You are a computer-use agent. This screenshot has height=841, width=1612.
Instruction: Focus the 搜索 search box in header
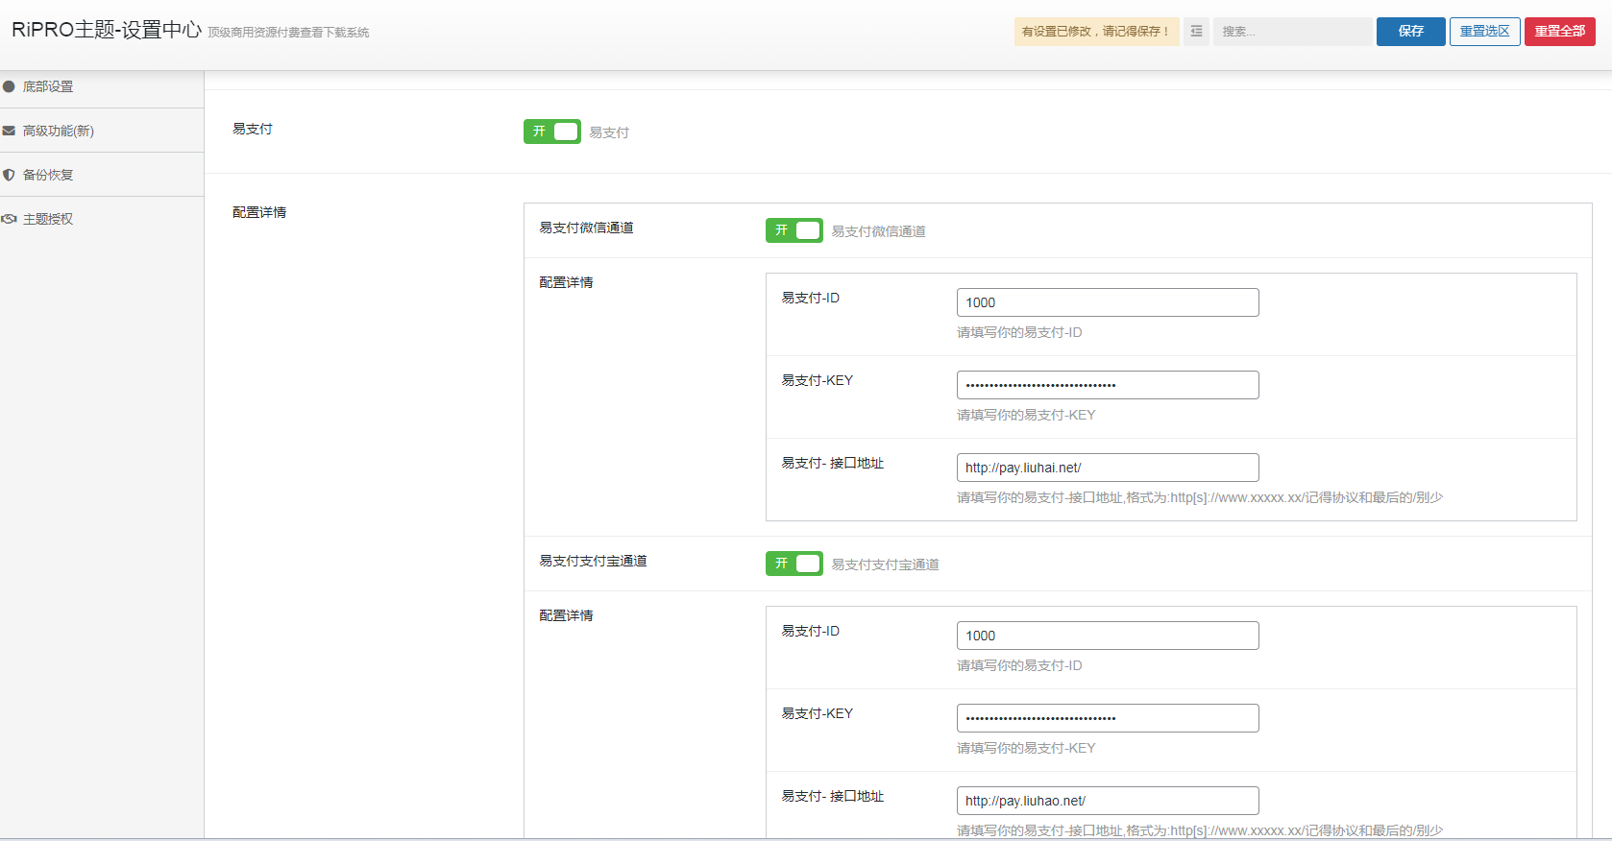tap(1292, 32)
